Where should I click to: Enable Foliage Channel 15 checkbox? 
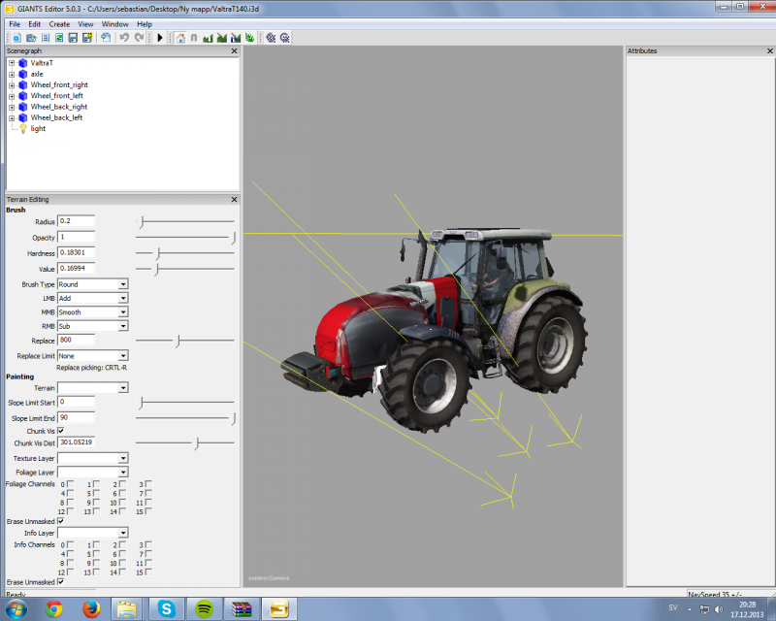coord(148,511)
